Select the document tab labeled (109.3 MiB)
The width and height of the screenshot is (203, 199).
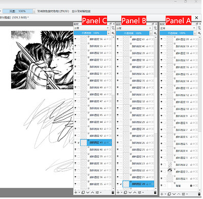(x=14, y=17)
